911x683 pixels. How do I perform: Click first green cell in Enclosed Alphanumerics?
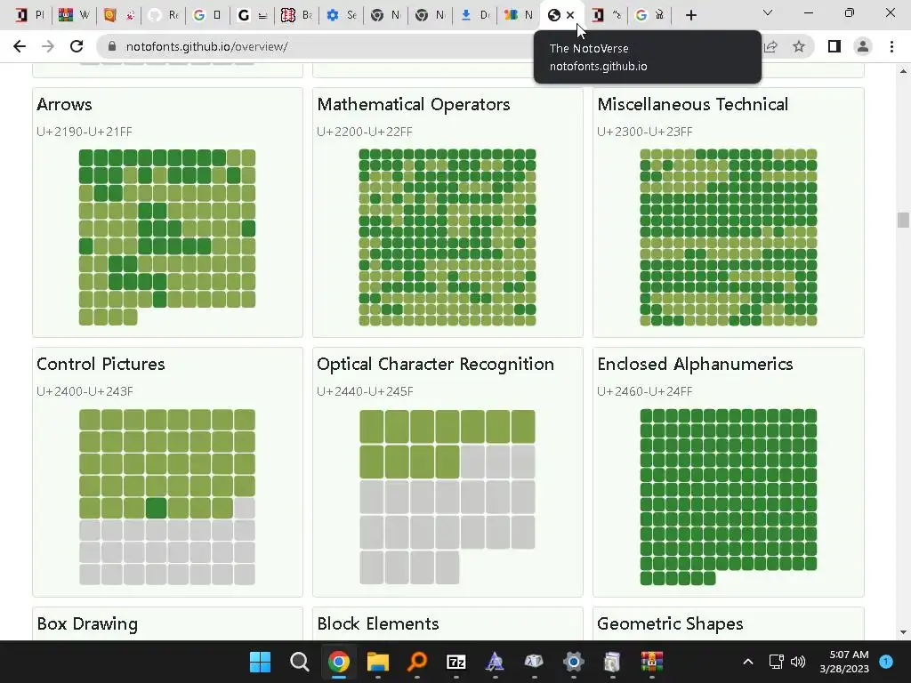646,415
